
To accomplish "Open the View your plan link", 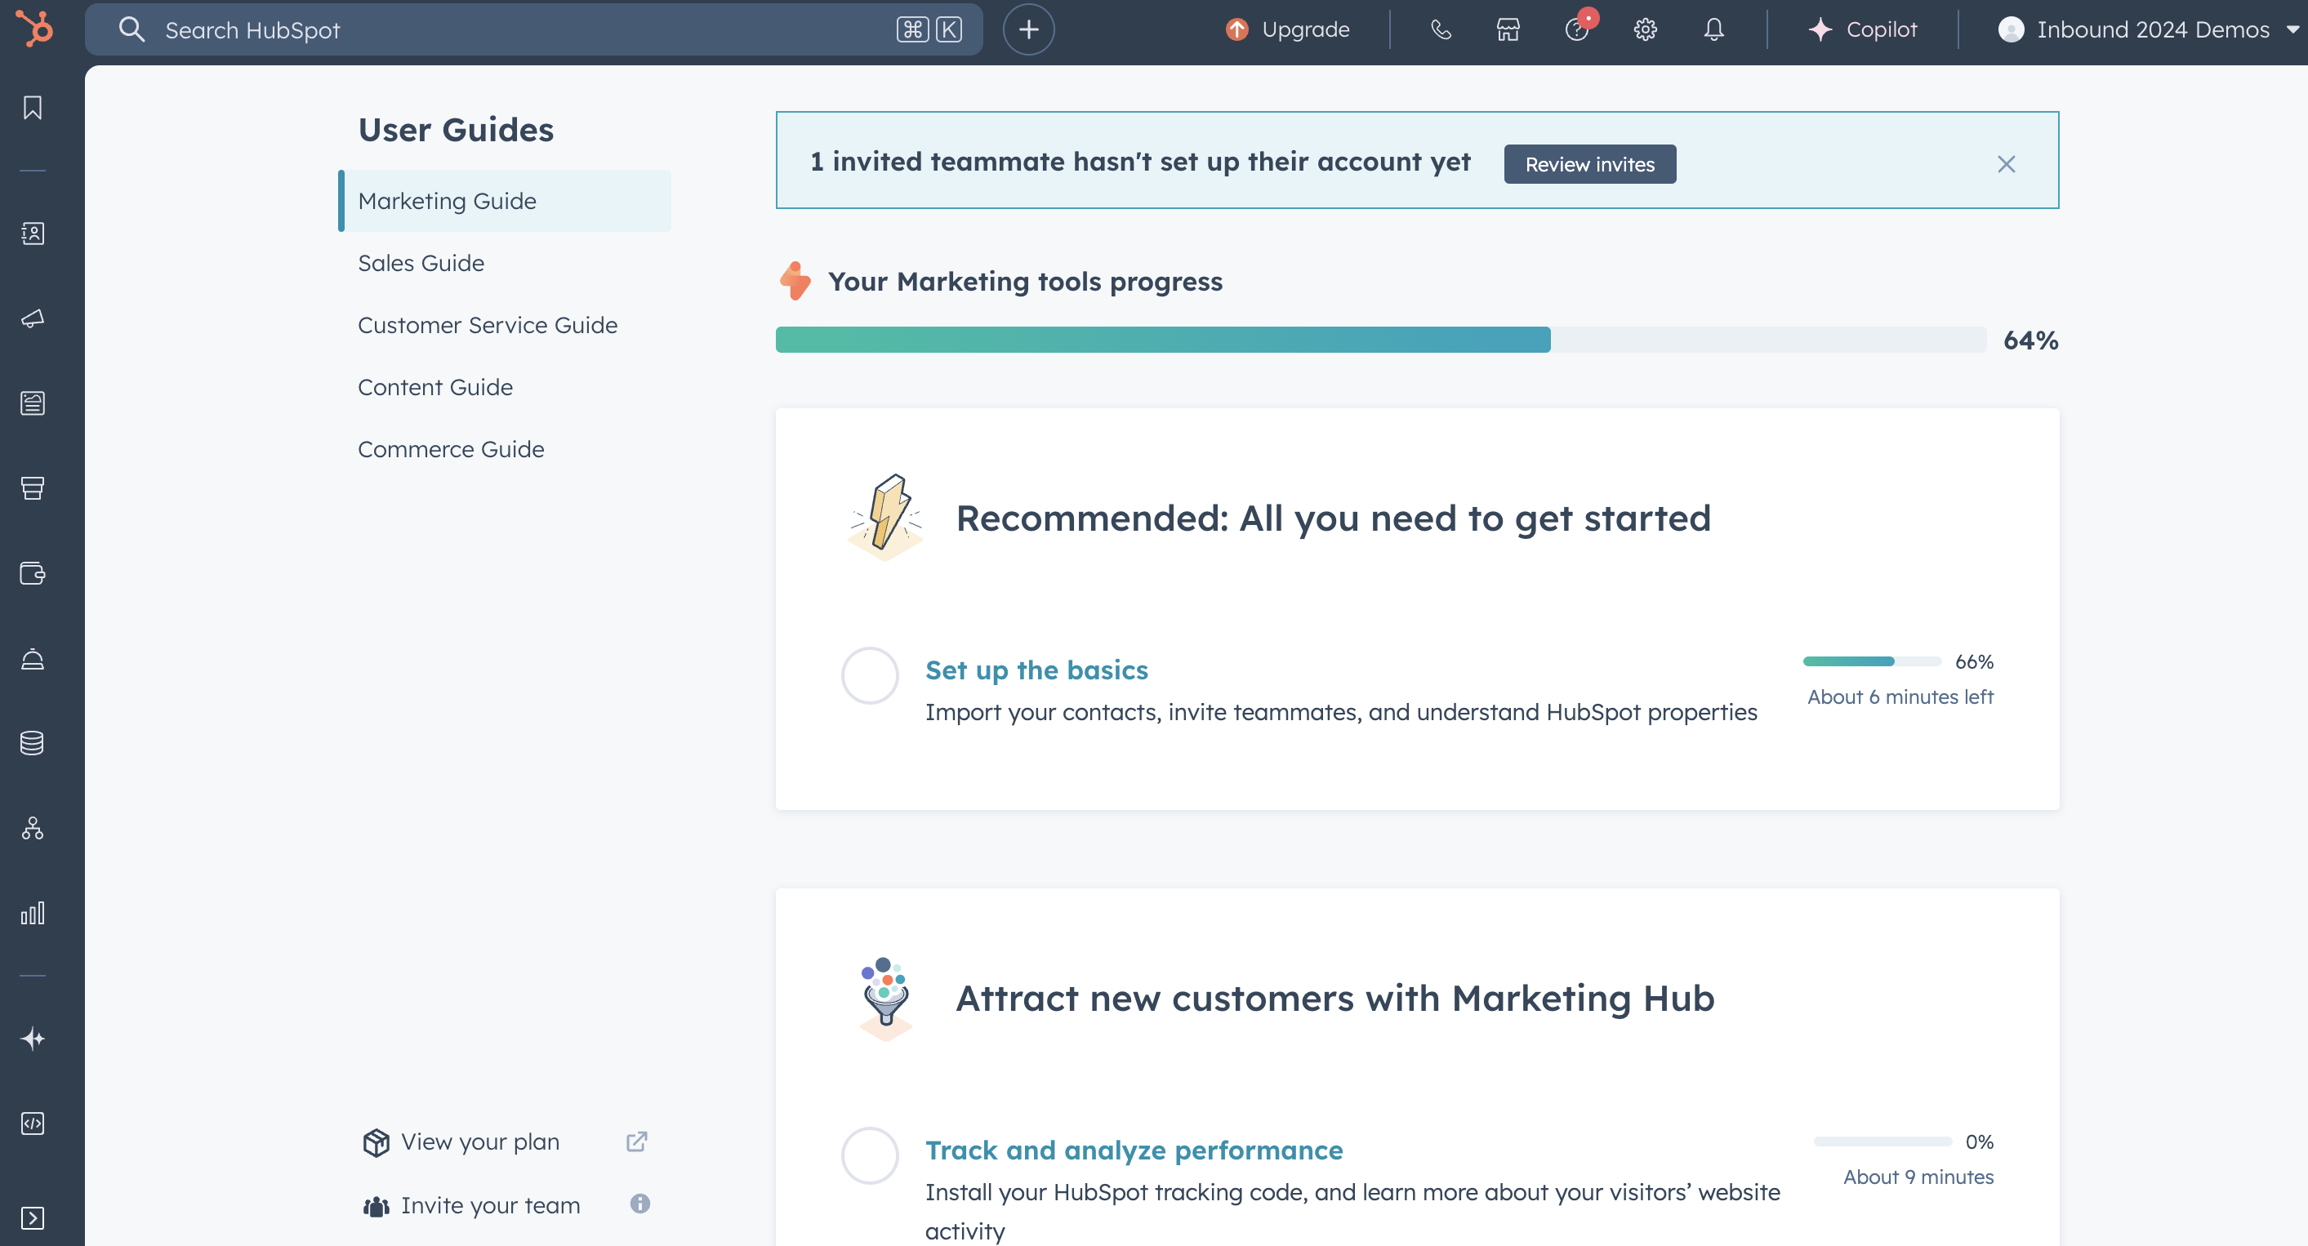I will pos(480,1142).
